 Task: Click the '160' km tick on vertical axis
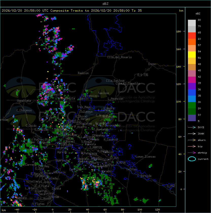pyautogui.click(x=179, y=49)
